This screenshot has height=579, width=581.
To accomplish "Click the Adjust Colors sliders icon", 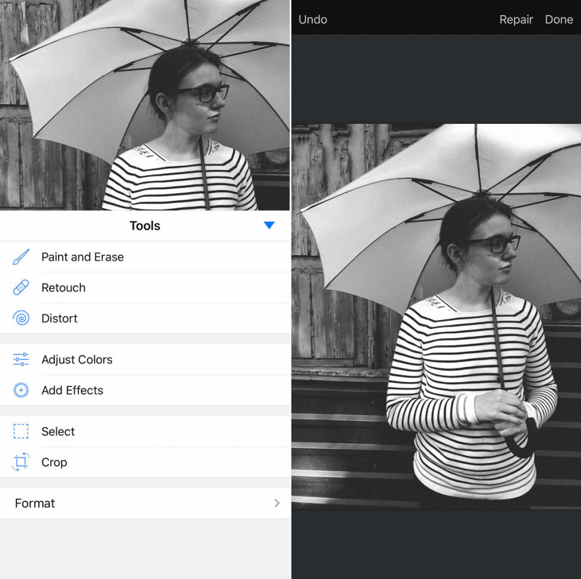I will click(20, 359).
